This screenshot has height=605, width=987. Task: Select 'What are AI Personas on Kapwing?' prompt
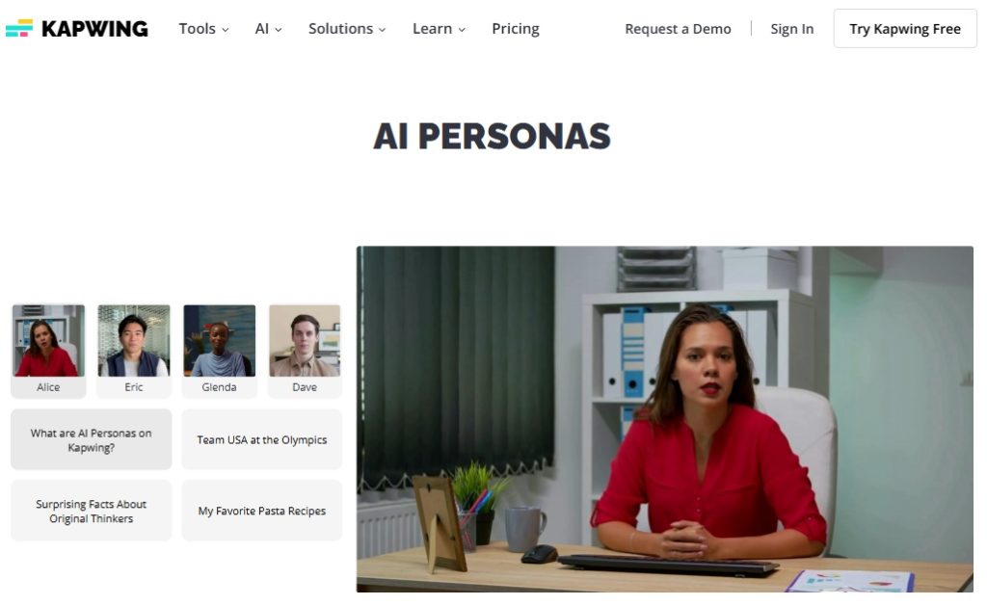[92, 439]
